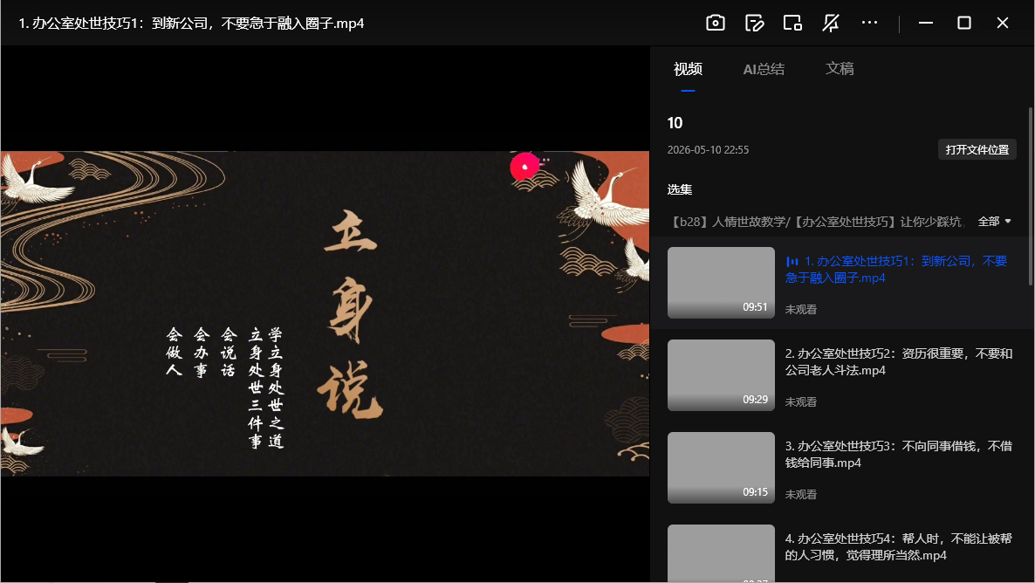This screenshot has width=1035, height=583.
Task: Play 4. 办公室处世技巧4：帮人时 video title
Action: pos(898,546)
